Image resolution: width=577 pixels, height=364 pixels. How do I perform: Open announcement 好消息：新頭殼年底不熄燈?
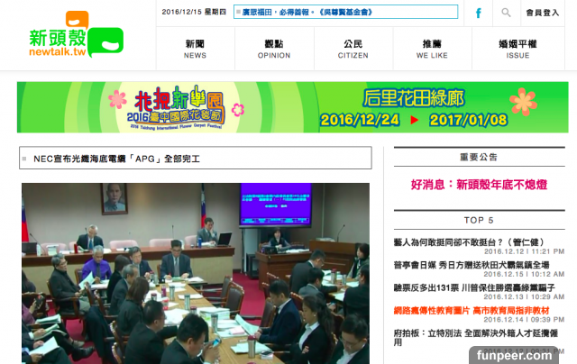(x=479, y=185)
